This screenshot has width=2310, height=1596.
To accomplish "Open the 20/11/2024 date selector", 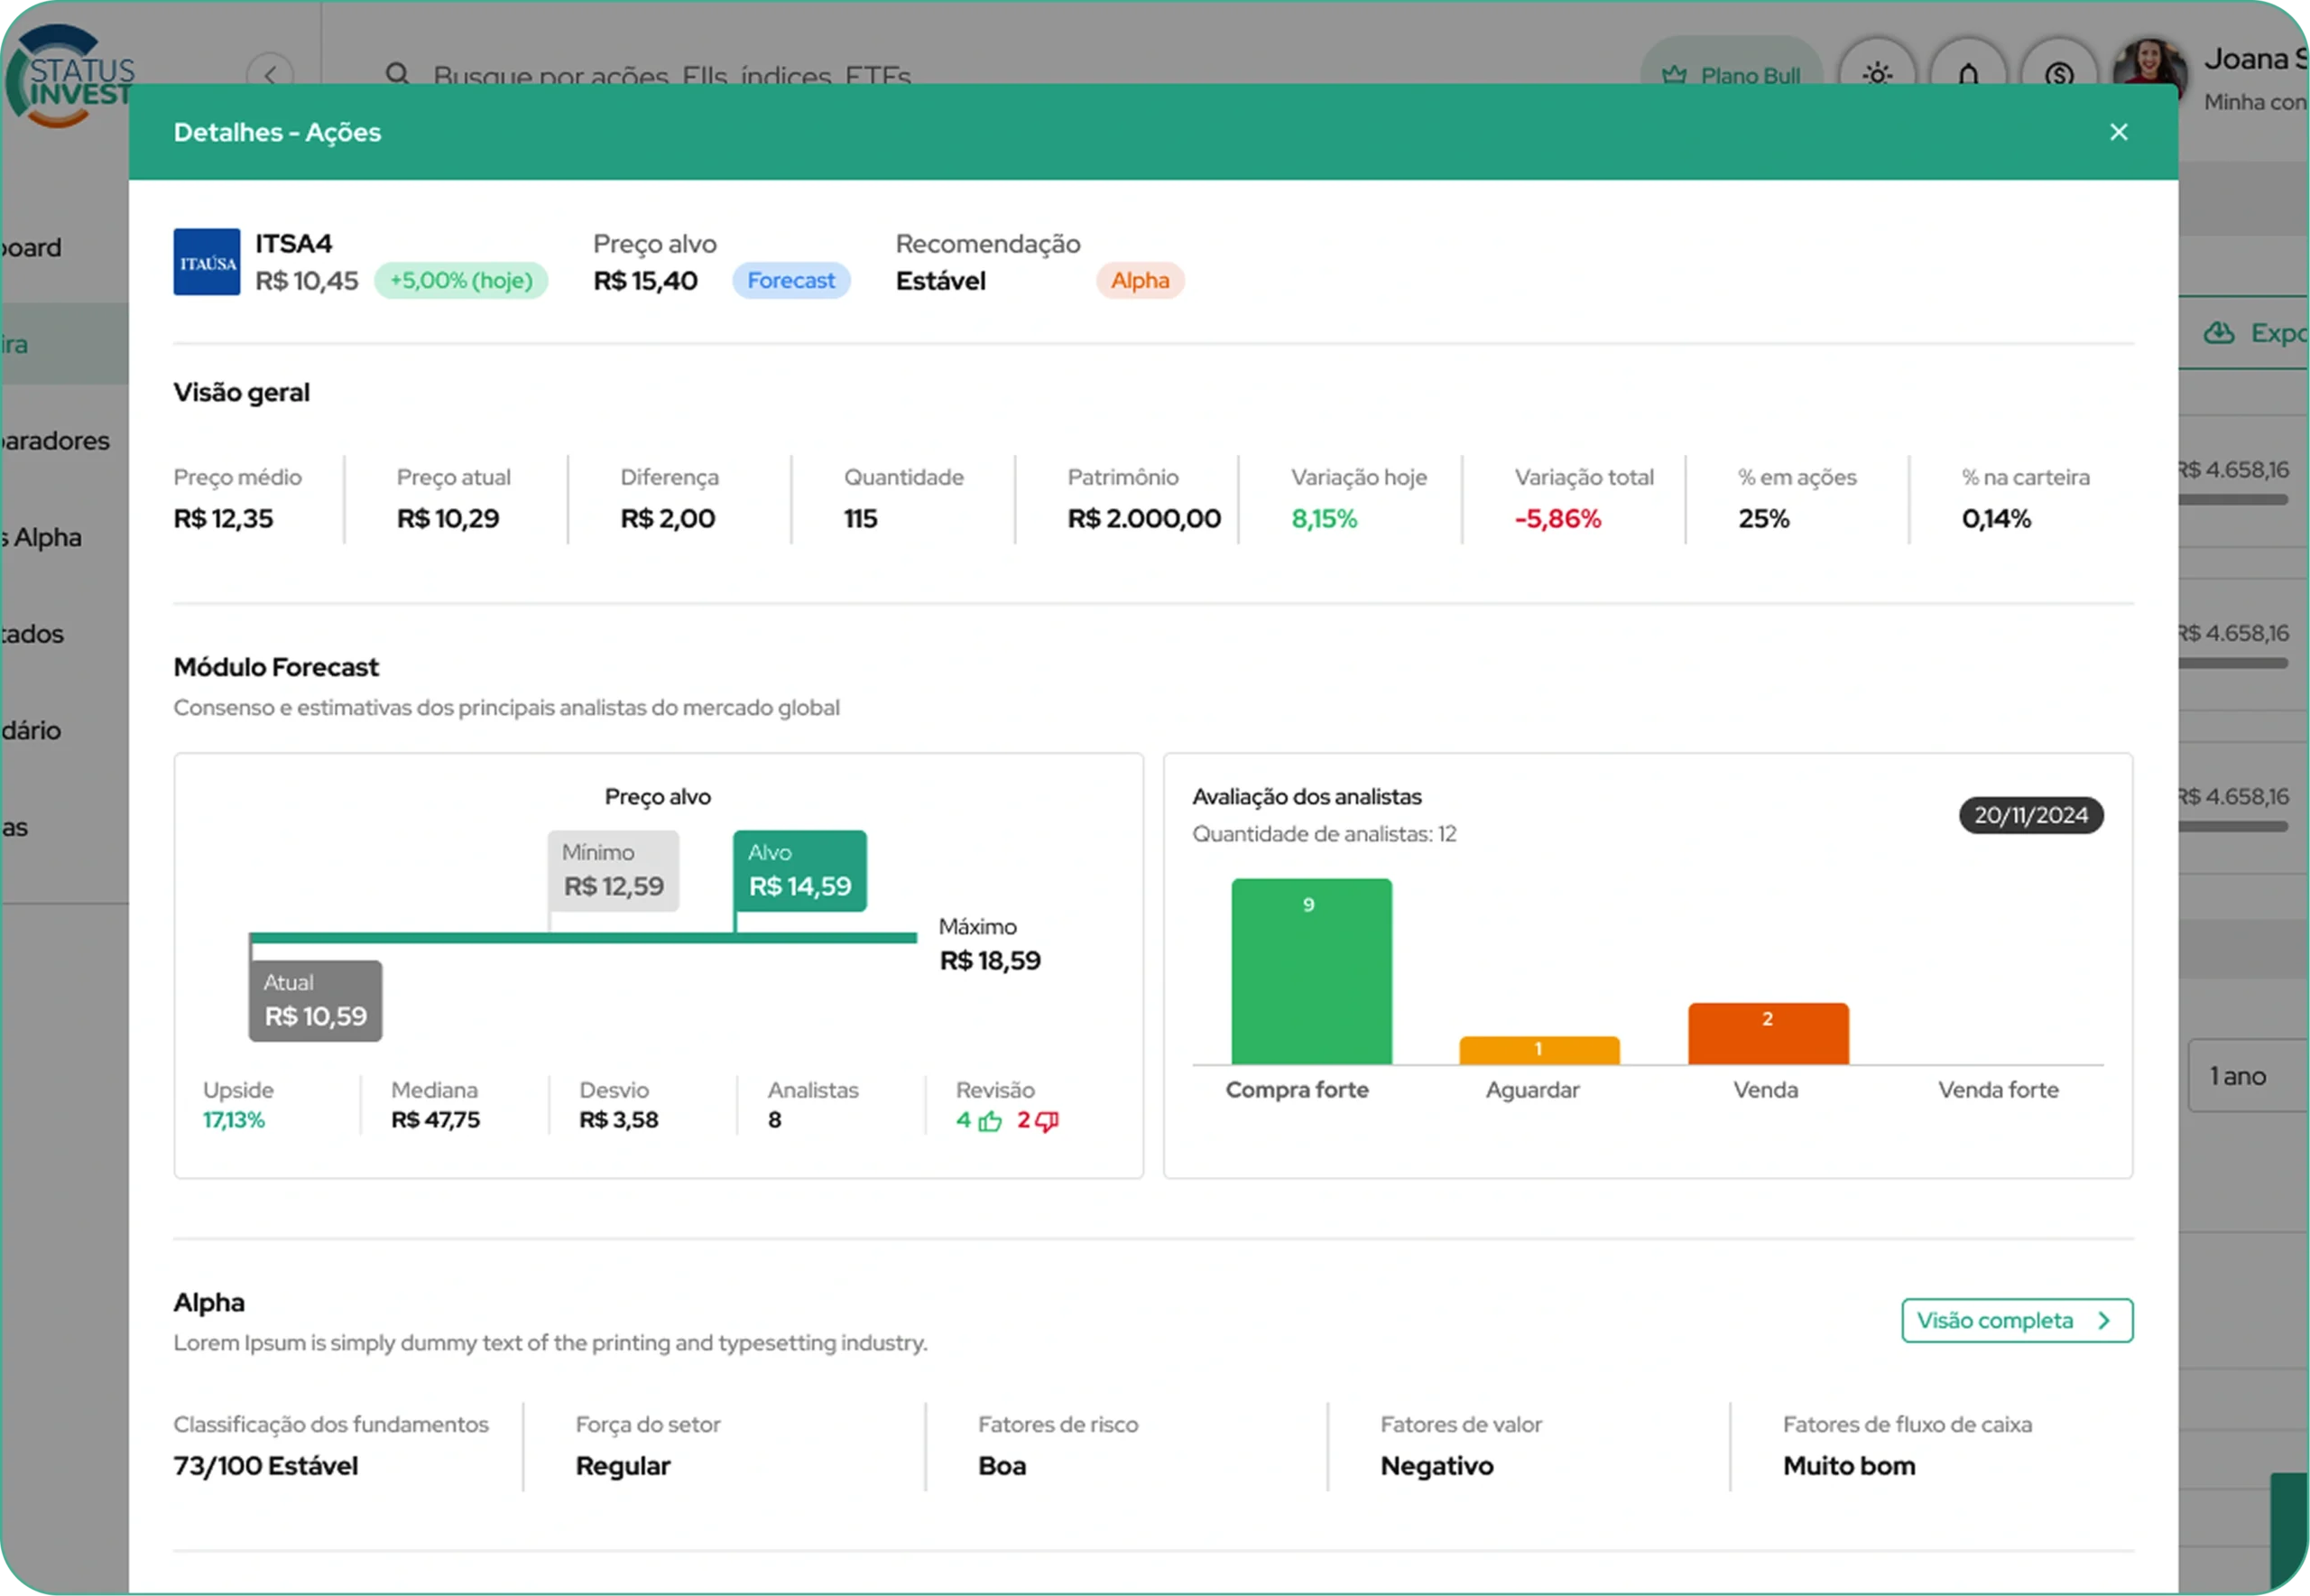I will click(x=2030, y=815).
